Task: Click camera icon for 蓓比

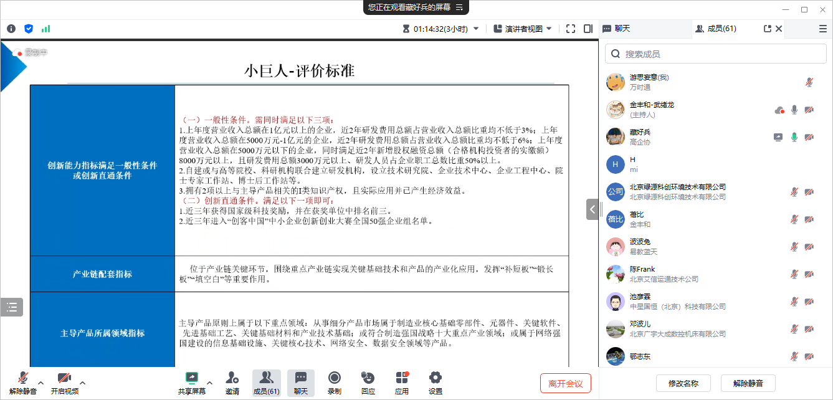Action: pyautogui.click(x=809, y=219)
